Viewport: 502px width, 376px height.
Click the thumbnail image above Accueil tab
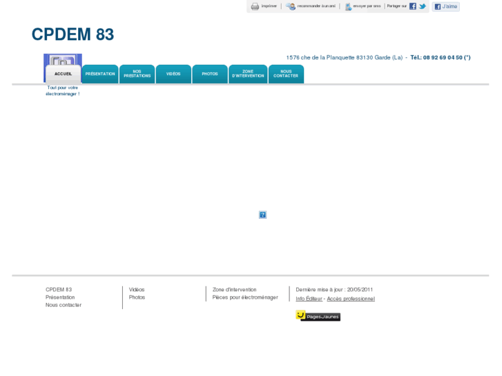pos(63,59)
